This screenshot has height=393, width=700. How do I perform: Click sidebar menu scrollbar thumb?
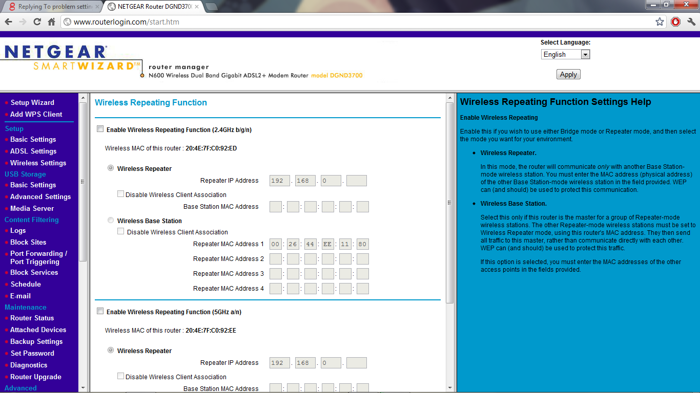[x=83, y=182]
